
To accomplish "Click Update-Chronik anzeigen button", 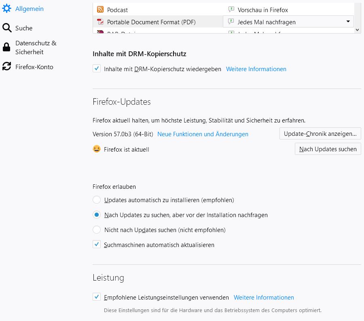I will click(320, 133).
